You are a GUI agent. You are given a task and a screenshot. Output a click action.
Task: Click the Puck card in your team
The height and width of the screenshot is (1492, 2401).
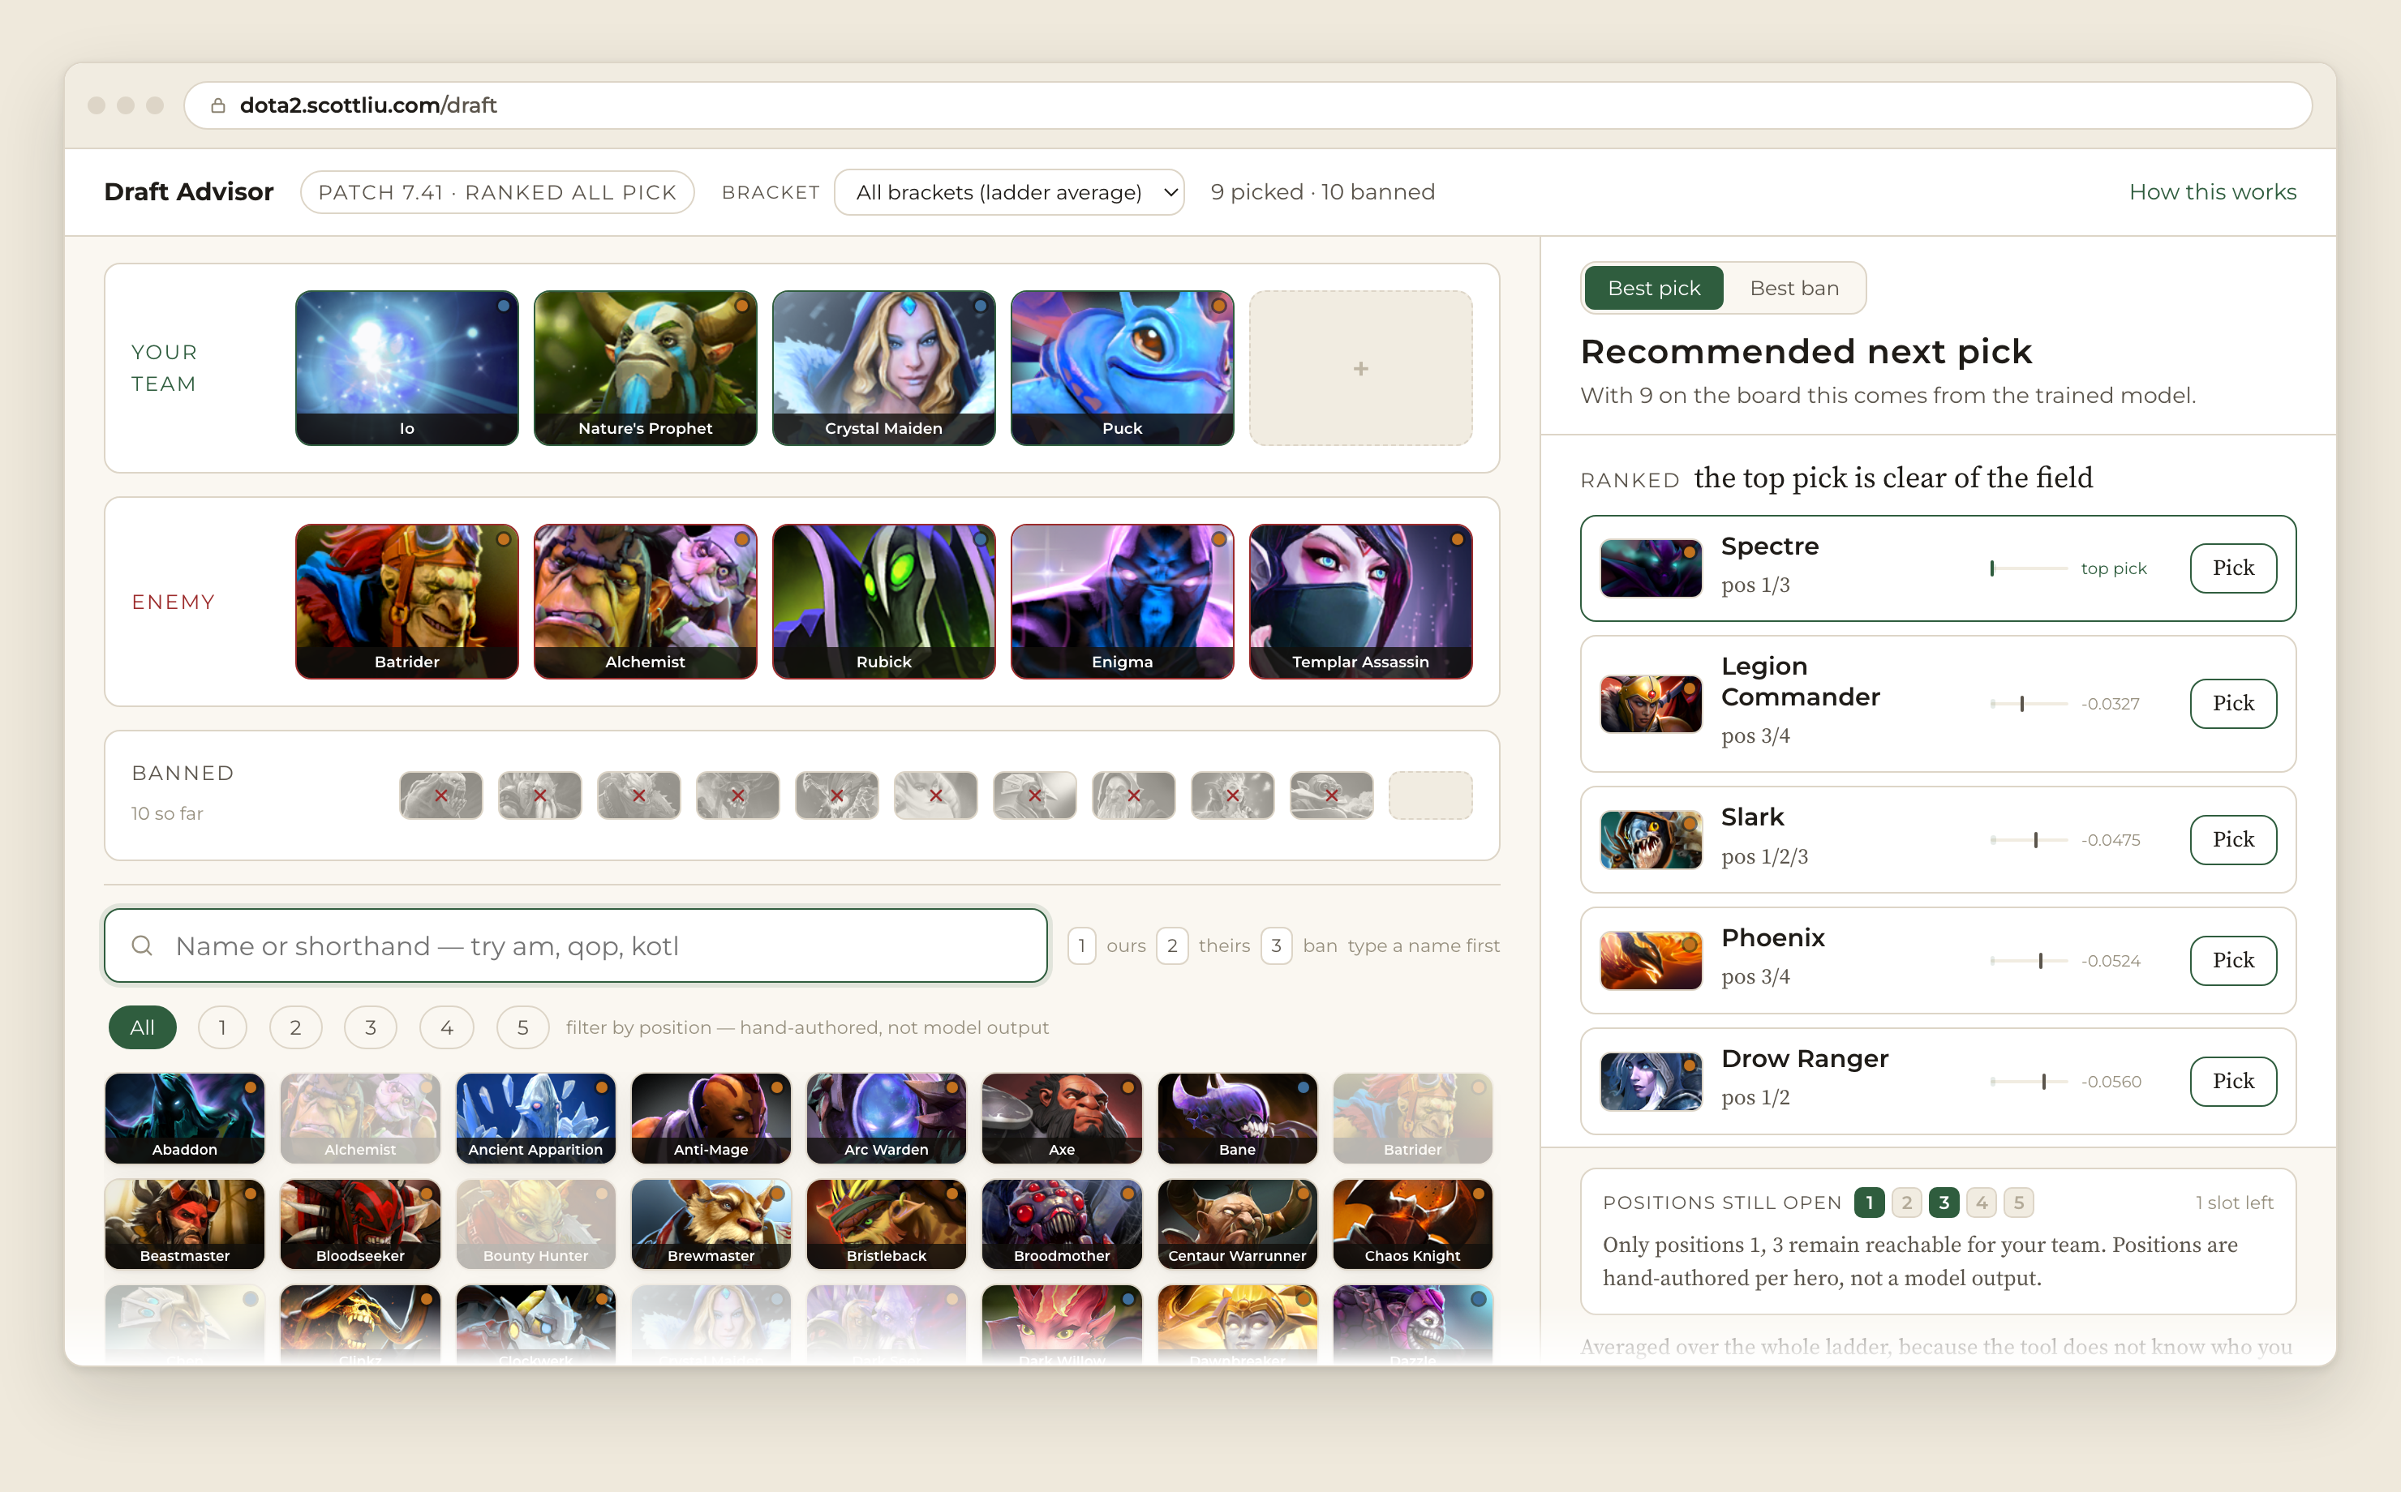[x=1122, y=368]
